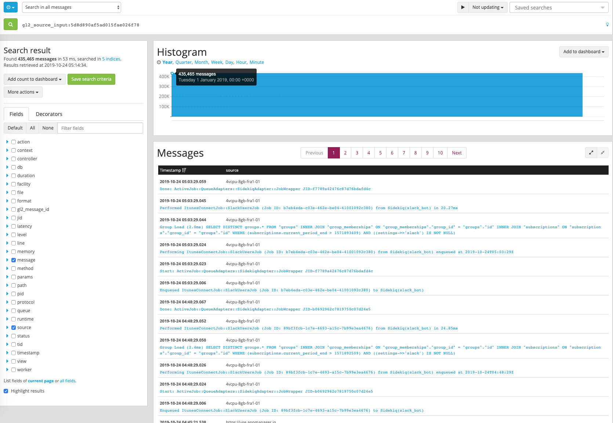Screen dimensions: 613x423
Task: Go to Next page of messages
Action: tap(456, 153)
